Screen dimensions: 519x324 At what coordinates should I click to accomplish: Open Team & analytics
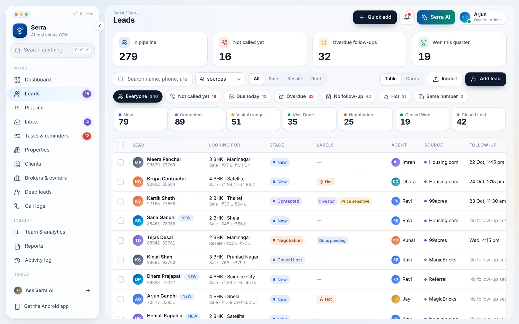(x=52, y=232)
